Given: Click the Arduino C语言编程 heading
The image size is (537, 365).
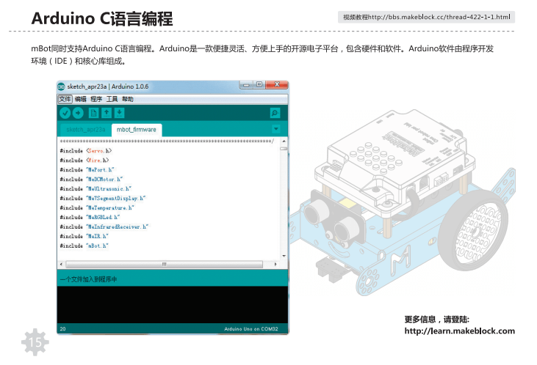Looking at the screenshot, I should pos(102,18).
